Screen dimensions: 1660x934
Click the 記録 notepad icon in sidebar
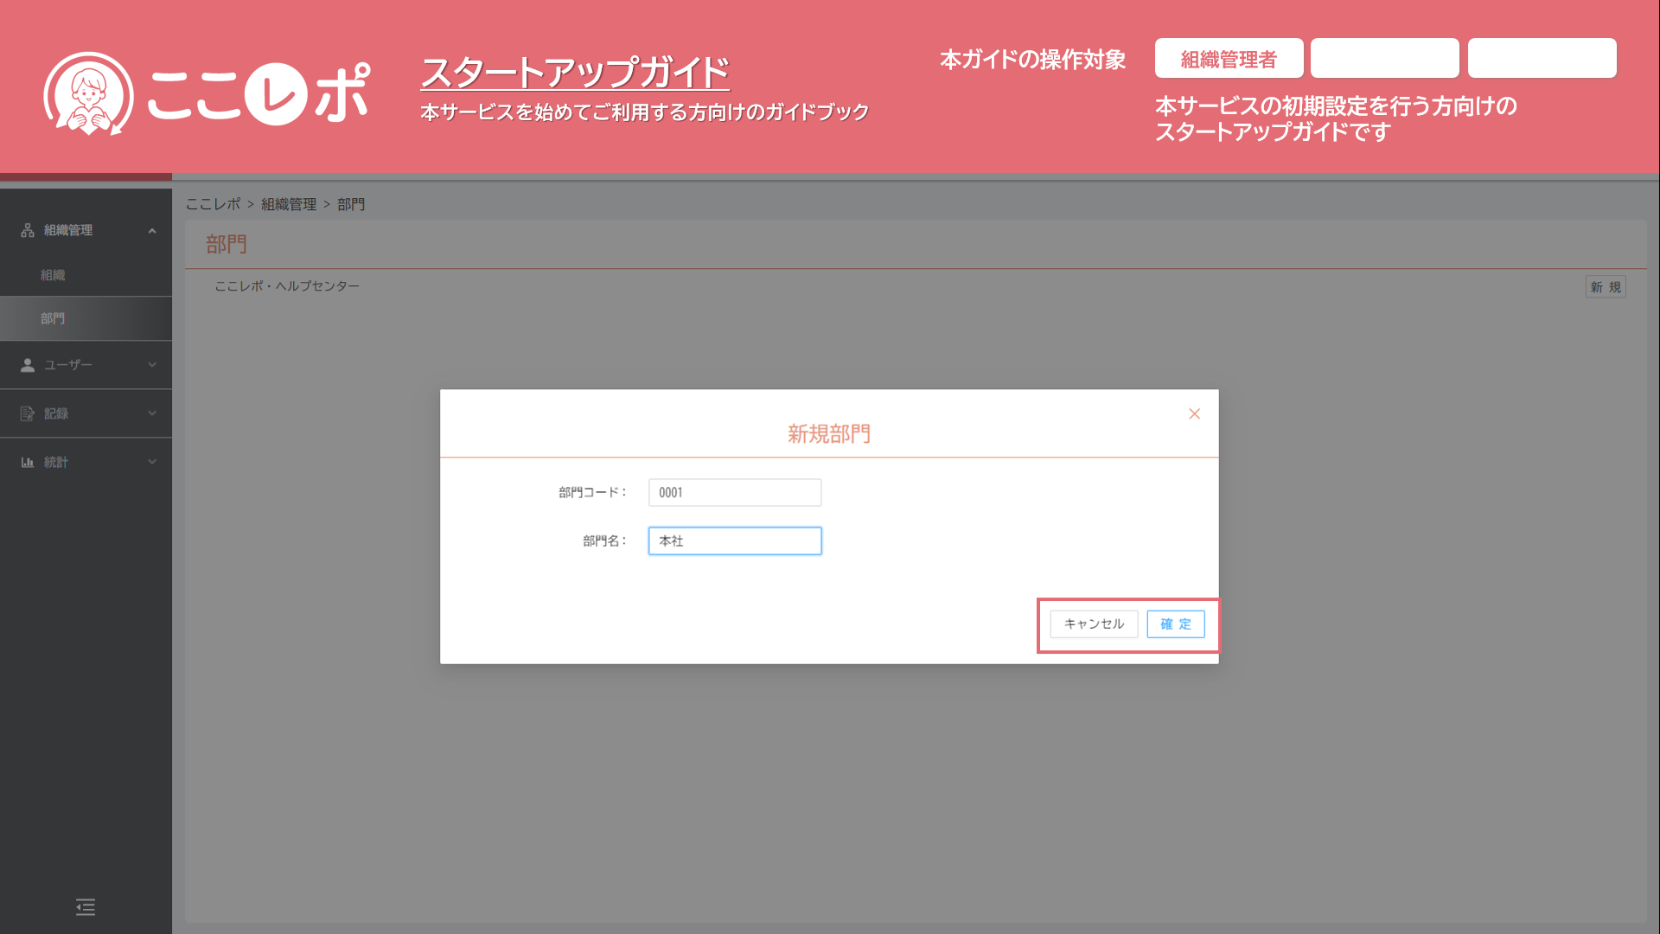[x=28, y=413]
